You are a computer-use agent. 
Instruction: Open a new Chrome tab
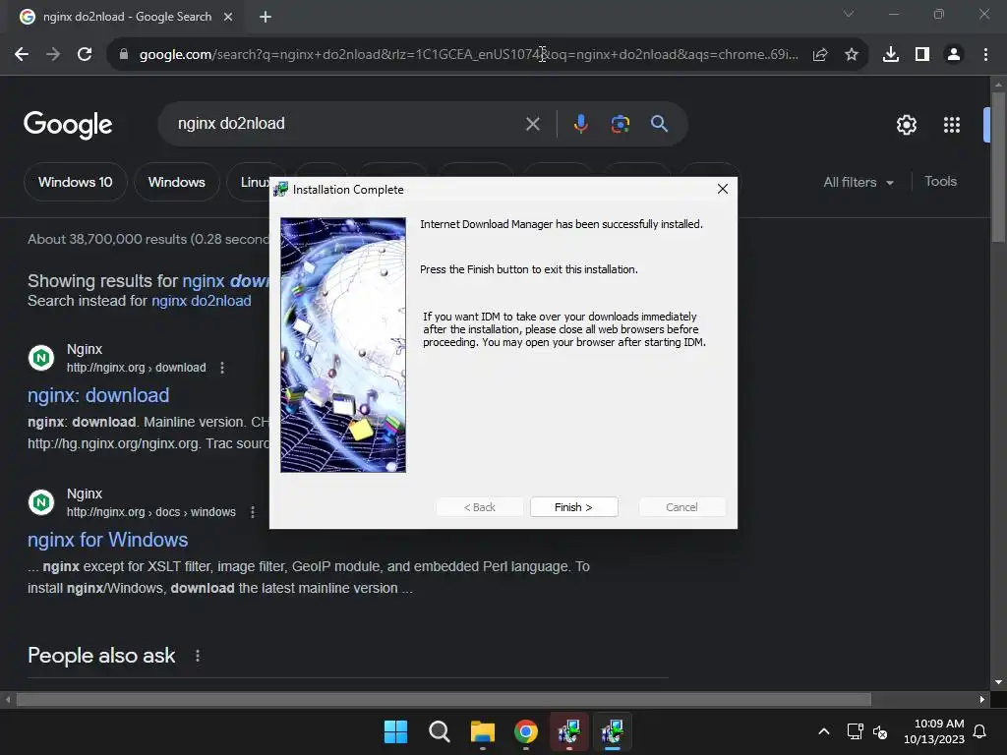point(266,17)
